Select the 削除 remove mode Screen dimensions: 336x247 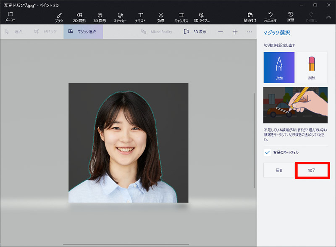pos(311,67)
